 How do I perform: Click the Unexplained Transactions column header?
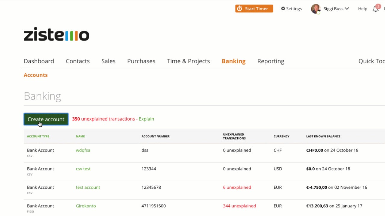click(234, 136)
